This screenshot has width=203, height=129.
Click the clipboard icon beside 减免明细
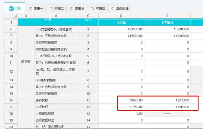113,9
